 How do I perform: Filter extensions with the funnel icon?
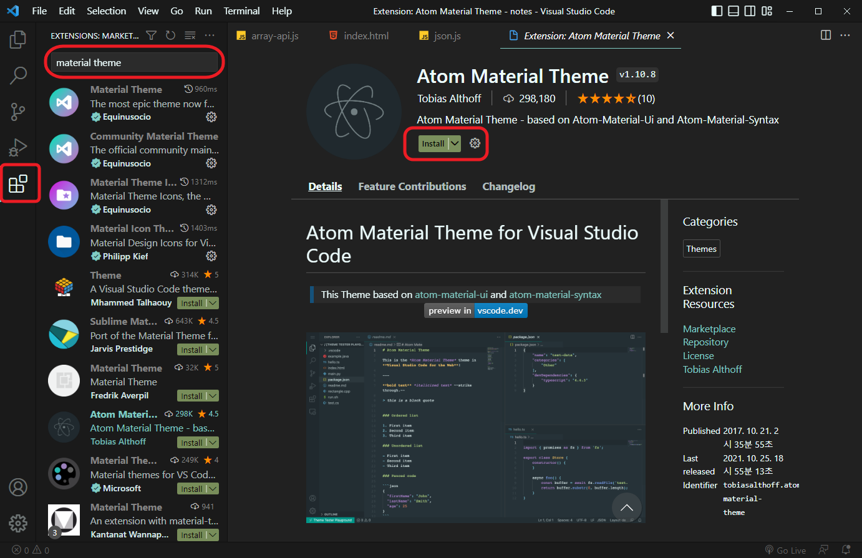tap(152, 36)
